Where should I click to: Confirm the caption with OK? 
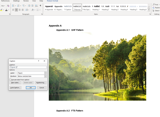(31, 88)
